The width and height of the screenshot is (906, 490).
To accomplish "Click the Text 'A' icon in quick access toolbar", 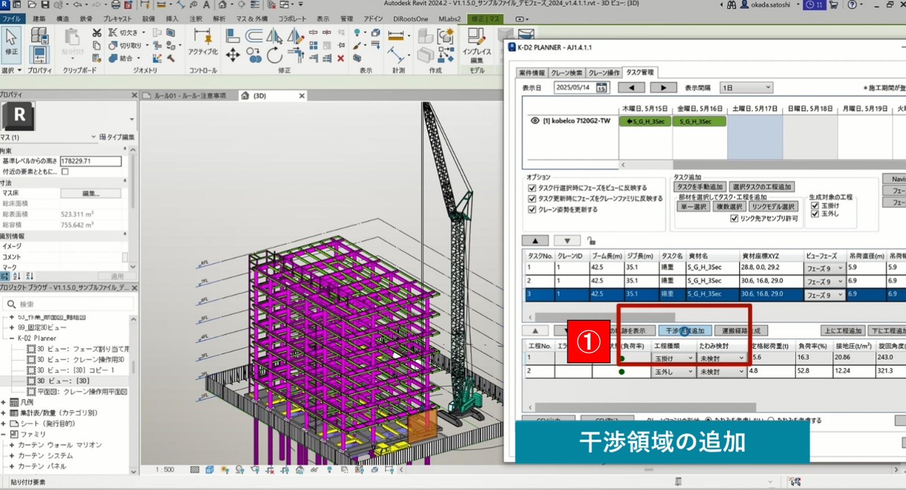I will pos(206,5).
